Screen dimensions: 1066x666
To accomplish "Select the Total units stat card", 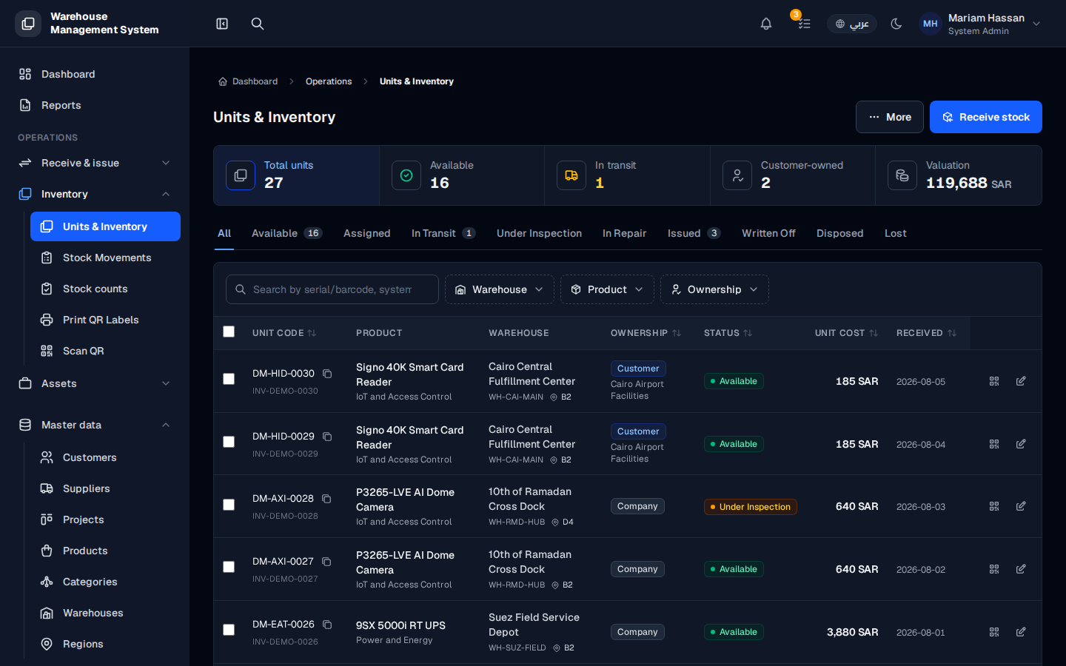I will click(x=297, y=175).
